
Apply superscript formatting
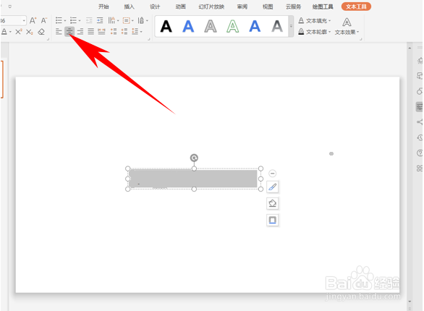pos(19,32)
